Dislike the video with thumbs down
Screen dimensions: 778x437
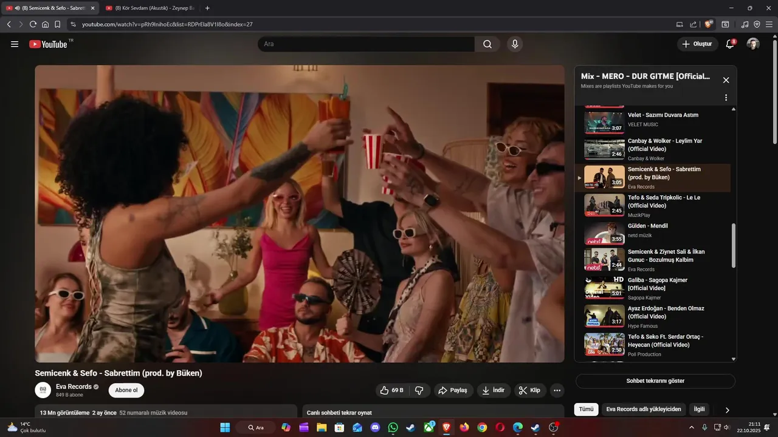point(420,390)
